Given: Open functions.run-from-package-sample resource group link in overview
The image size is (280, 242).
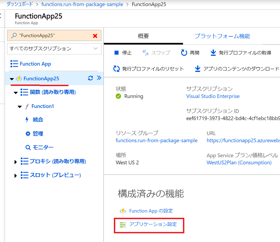Looking at the screenshot, I should 157,141.
